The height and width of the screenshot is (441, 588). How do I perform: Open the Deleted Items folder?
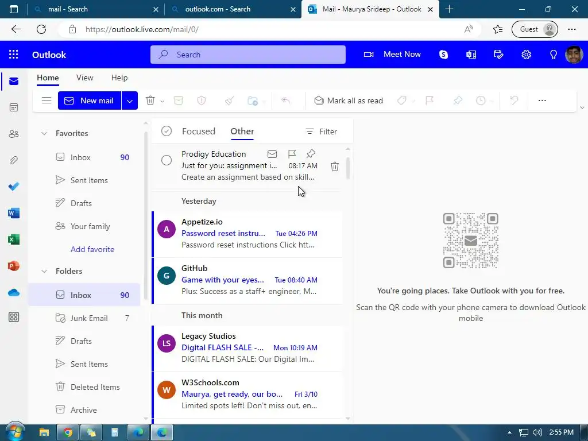[84, 387]
